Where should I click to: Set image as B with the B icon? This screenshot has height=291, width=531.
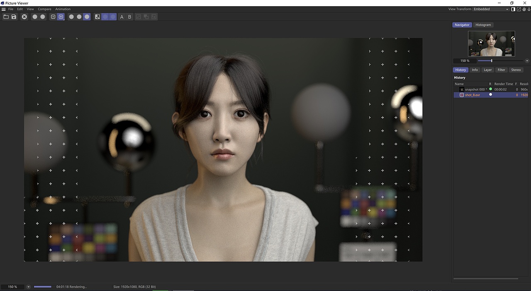coord(129,17)
